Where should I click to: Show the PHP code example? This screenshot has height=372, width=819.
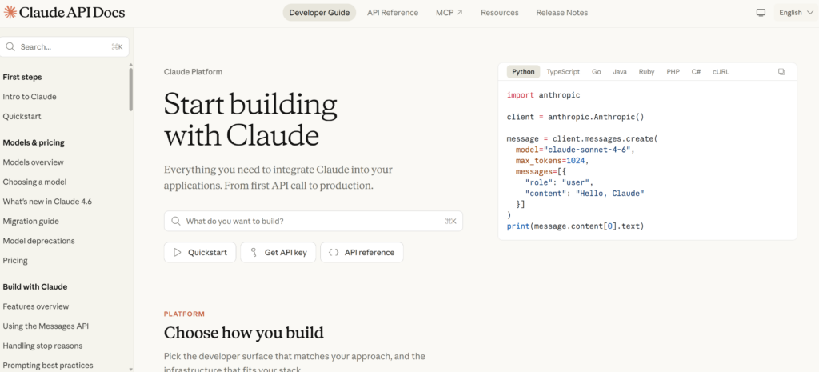673,72
